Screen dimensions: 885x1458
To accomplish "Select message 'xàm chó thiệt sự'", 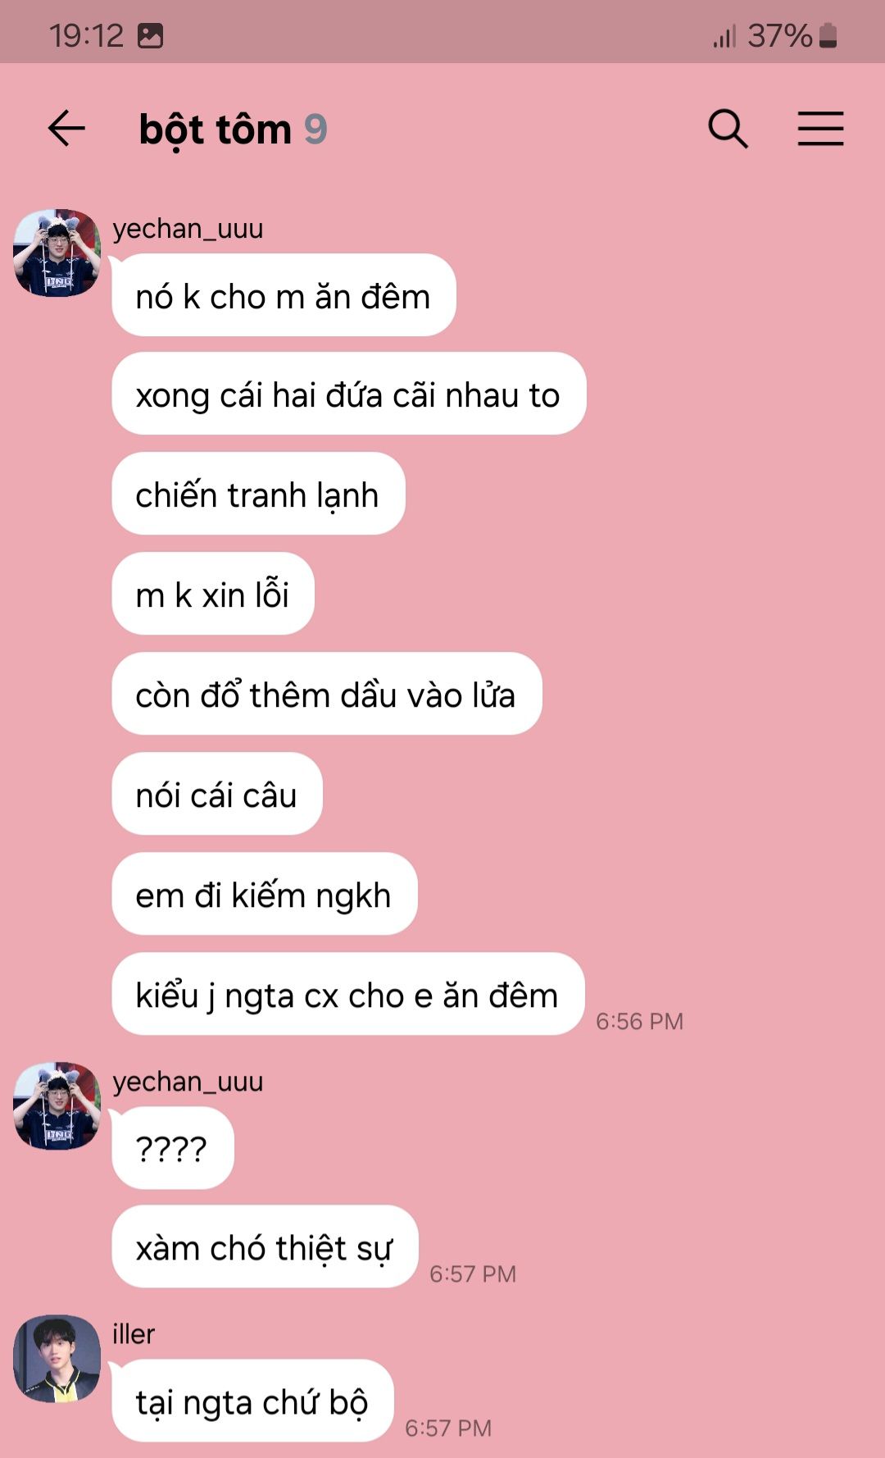I will (265, 1246).
